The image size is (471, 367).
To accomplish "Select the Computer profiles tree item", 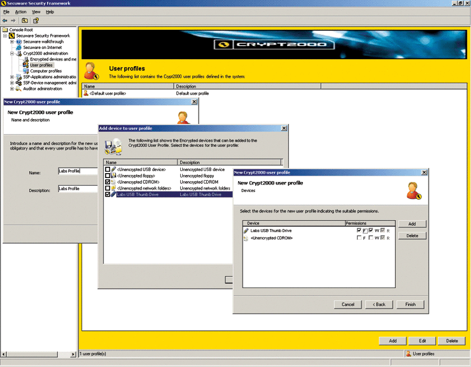I will (x=46, y=71).
